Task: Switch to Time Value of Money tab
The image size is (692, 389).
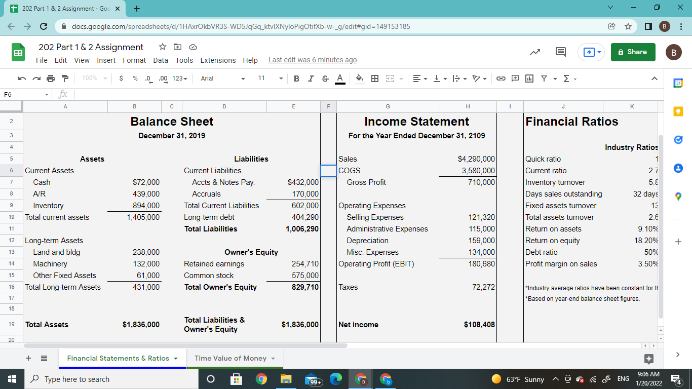Action: tap(230, 358)
